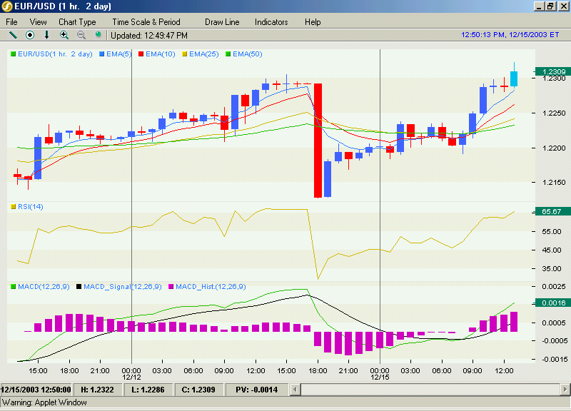Click the application icon in the title bar
This screenshot has height=411, width=571.
point(6,6)
